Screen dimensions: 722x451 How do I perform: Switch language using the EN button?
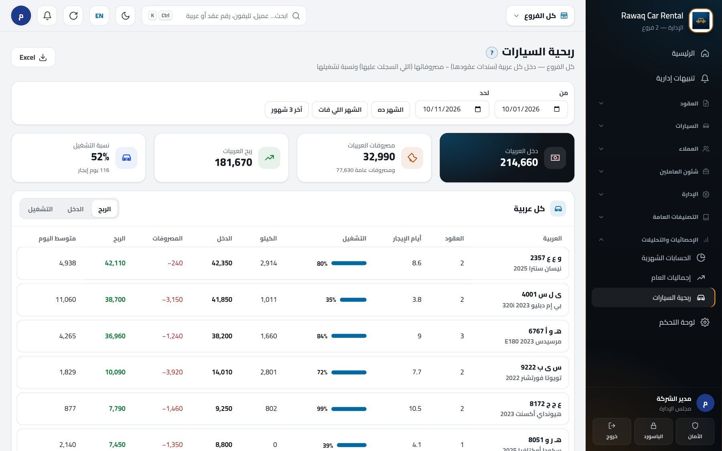pyautogui.click(x=99, y=16)
